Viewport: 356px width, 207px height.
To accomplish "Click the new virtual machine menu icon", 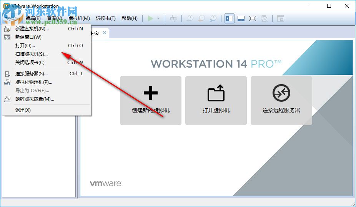I will pos(7,29).
